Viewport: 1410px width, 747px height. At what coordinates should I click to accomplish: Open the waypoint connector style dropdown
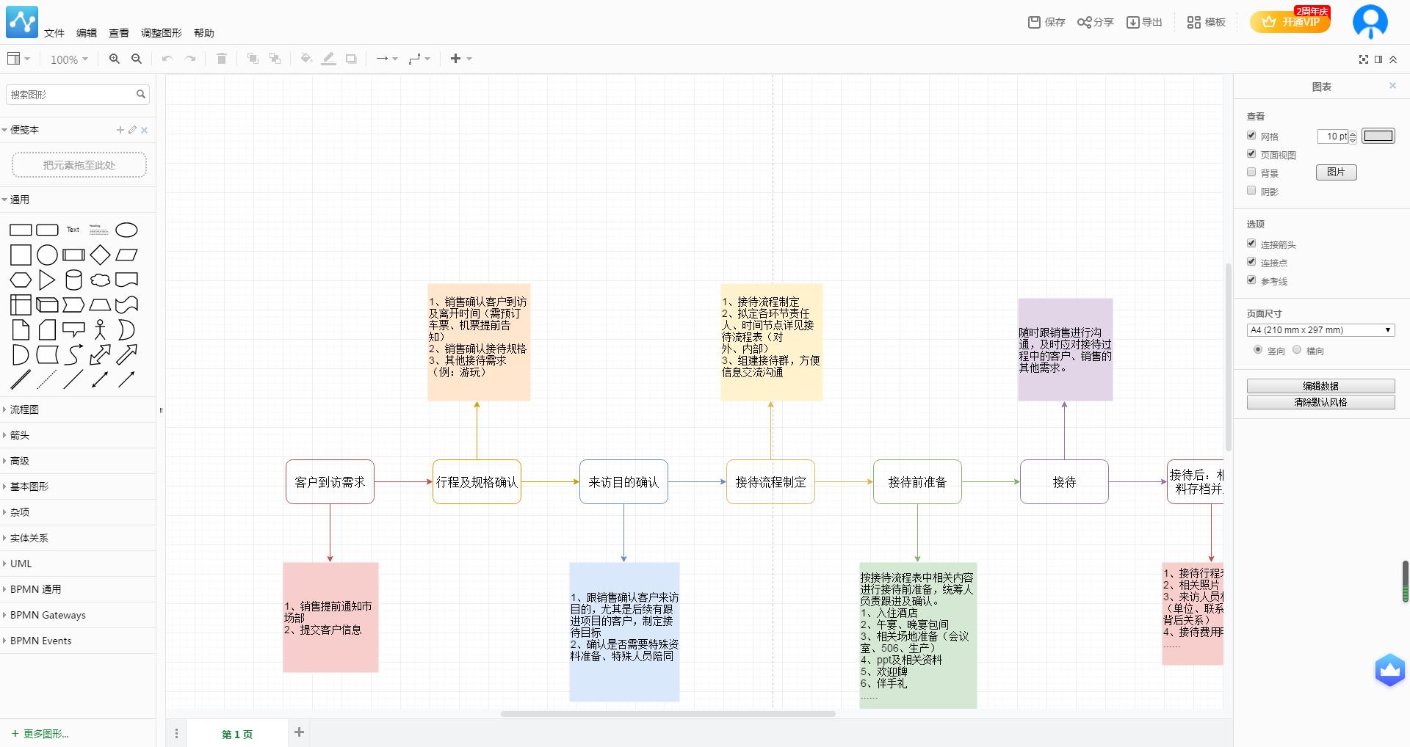(x=419, y=59)
